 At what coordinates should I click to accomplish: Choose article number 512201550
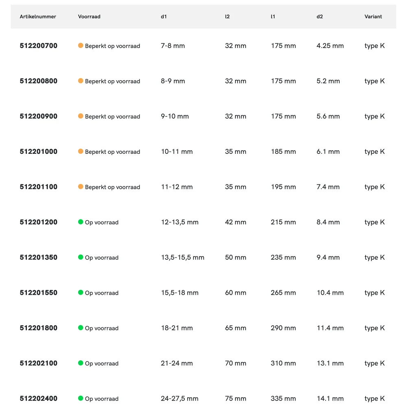tap(38, 293)
